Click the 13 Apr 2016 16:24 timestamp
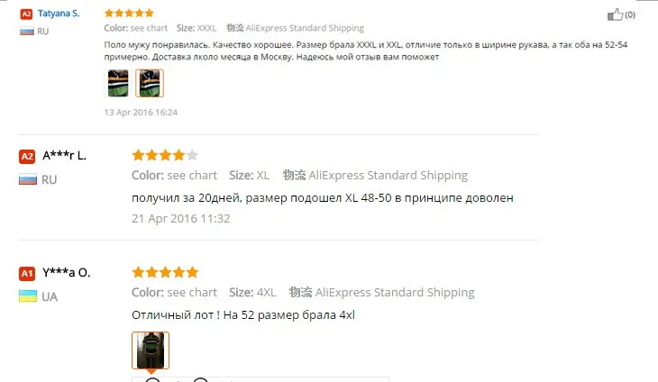Viewport: 658px width, 382px height. pos(141,113)
